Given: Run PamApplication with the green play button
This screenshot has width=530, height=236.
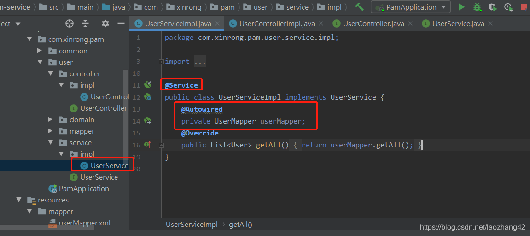Looking at the screenshot, I should click(462, 7).
